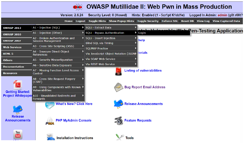This screenshot has height=144, width=244.
Task: Click the New! badge icon
Action: tap(50, 105)
